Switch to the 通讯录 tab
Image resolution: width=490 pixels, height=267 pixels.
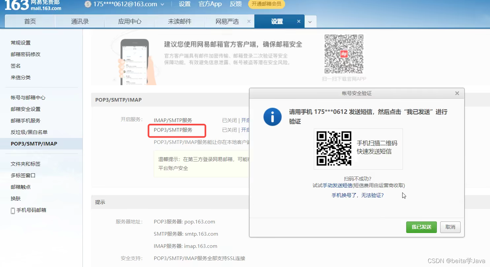point(80,21)
